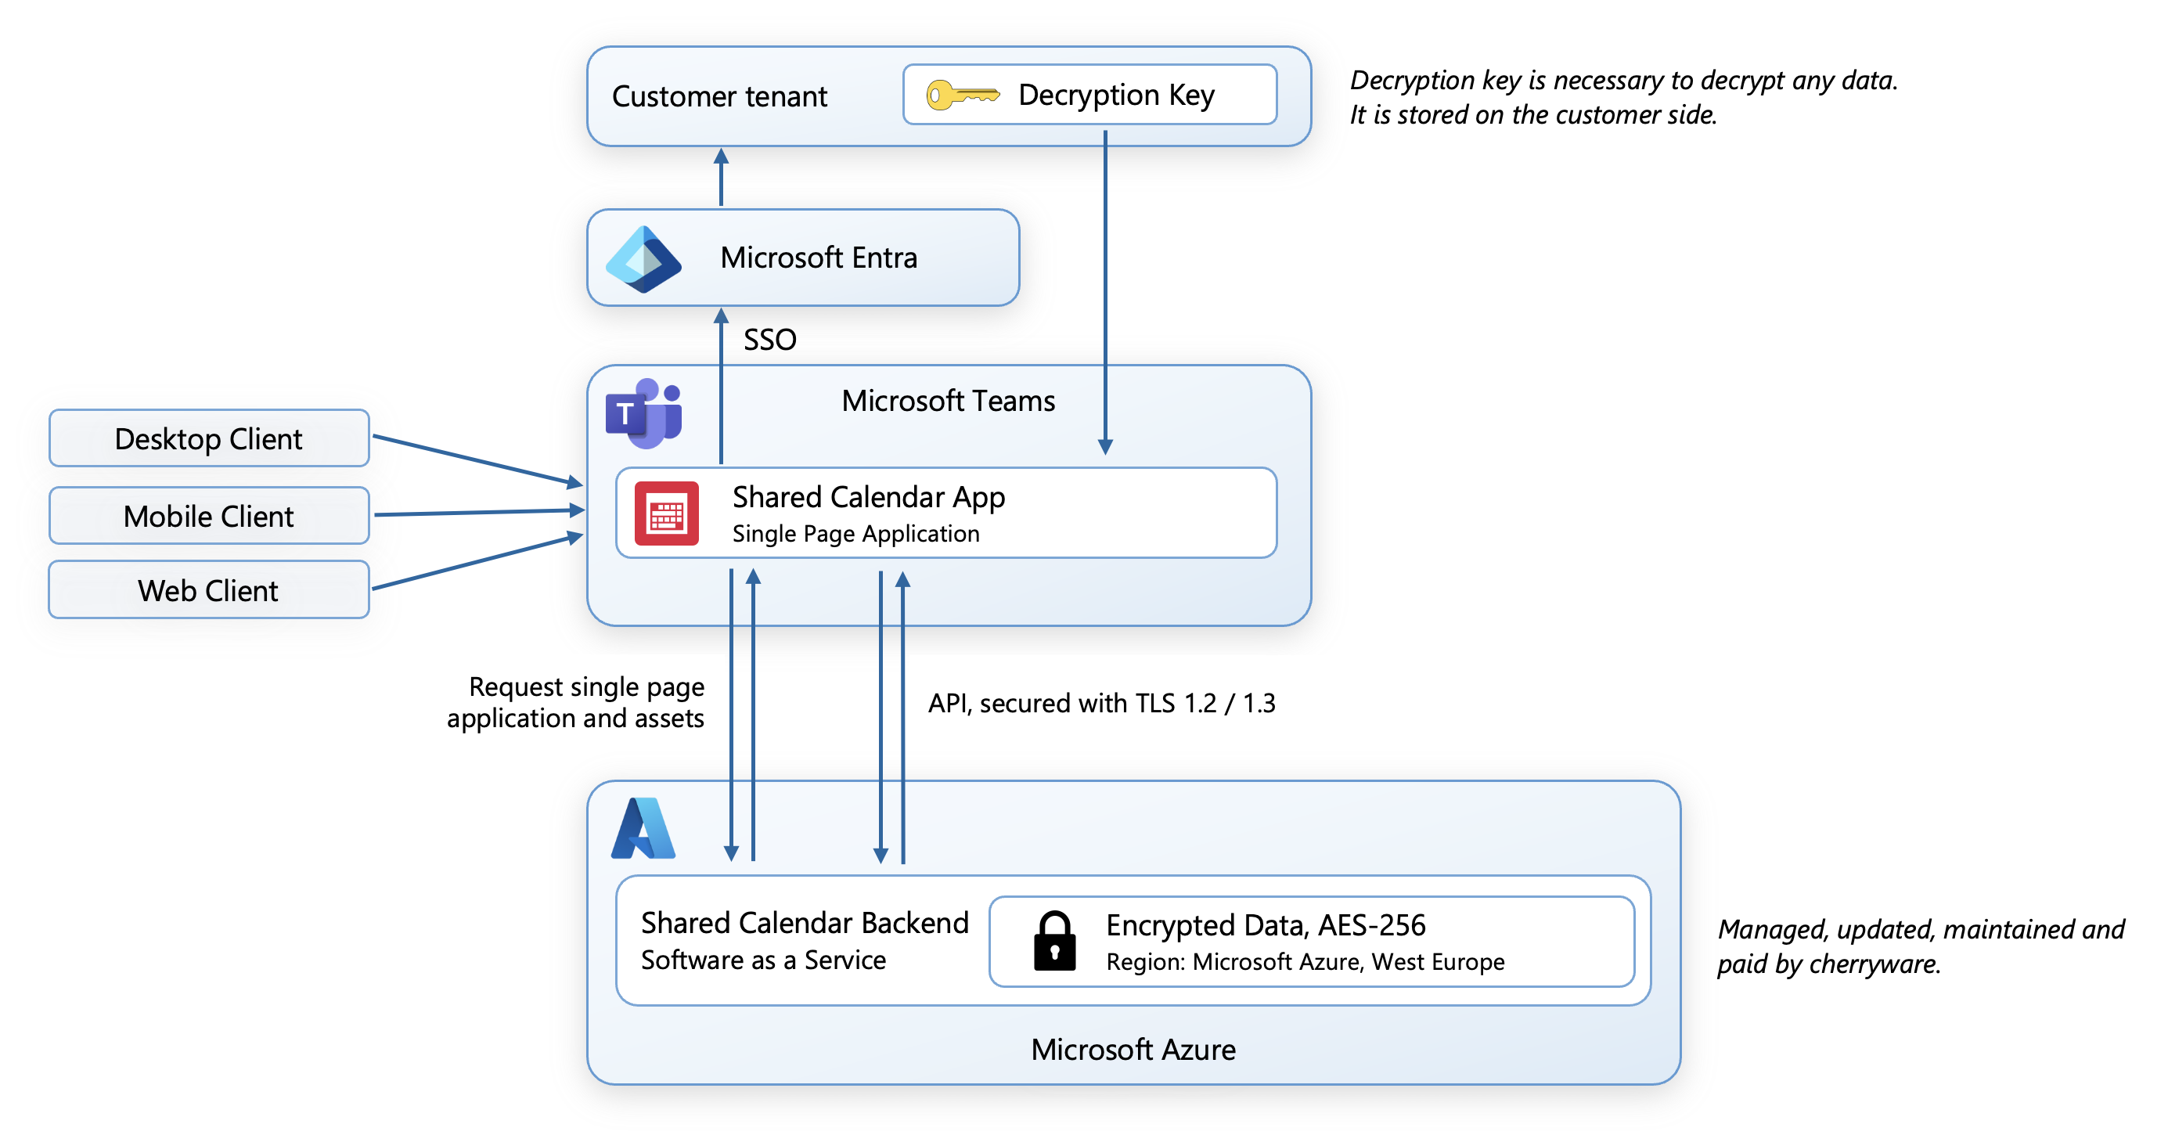Click the Microsoft Azure logo icon
The image size is (2168, 1135).
point(643,828)
